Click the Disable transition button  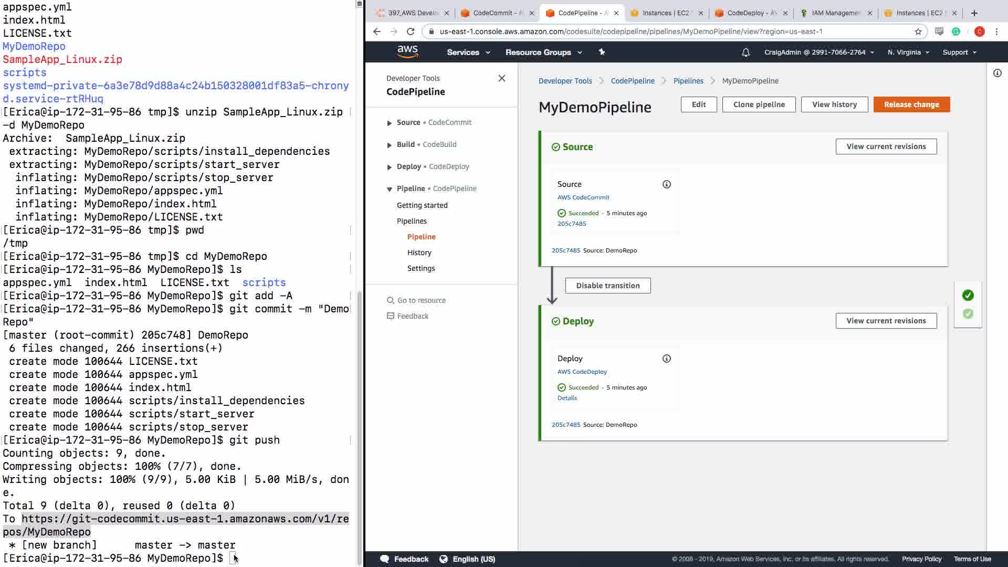[x=607, y=286]
